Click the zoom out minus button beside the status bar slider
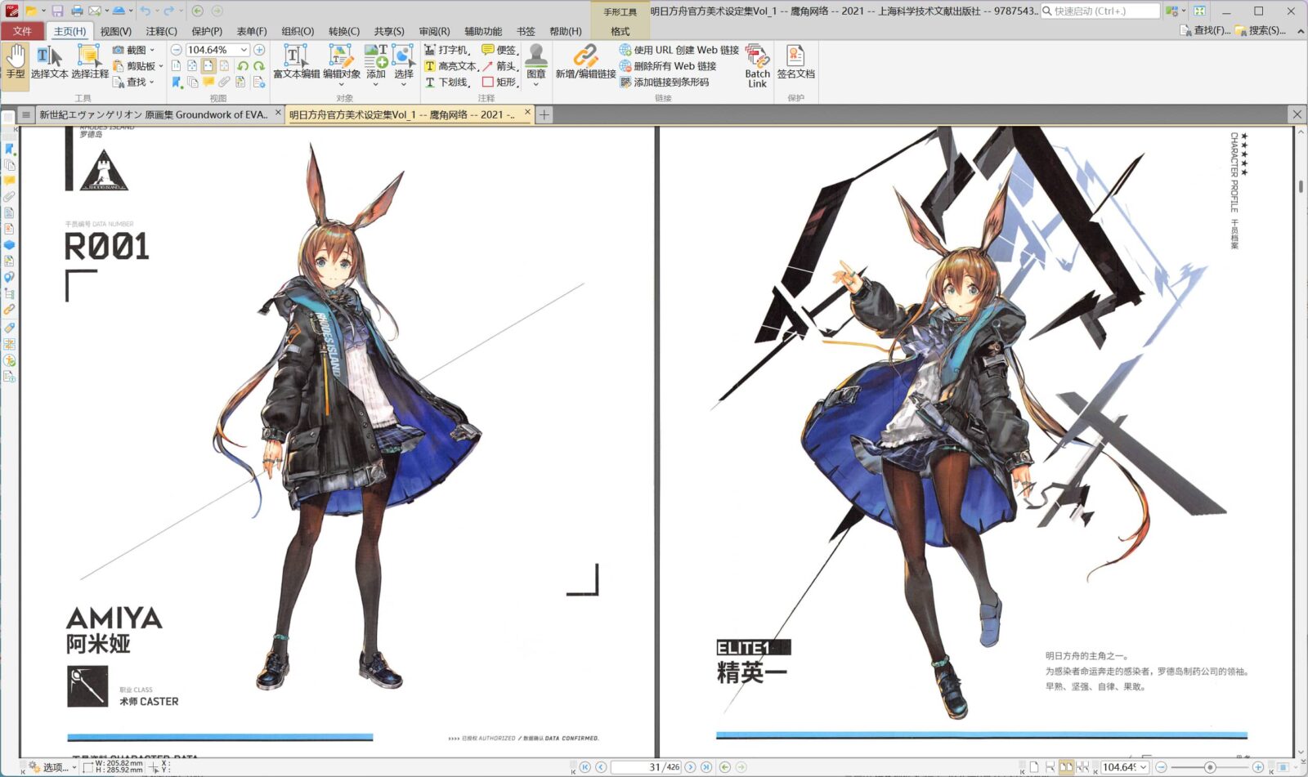The width and height of the screenshot is (1308, 777). (x=1161, y=767)
